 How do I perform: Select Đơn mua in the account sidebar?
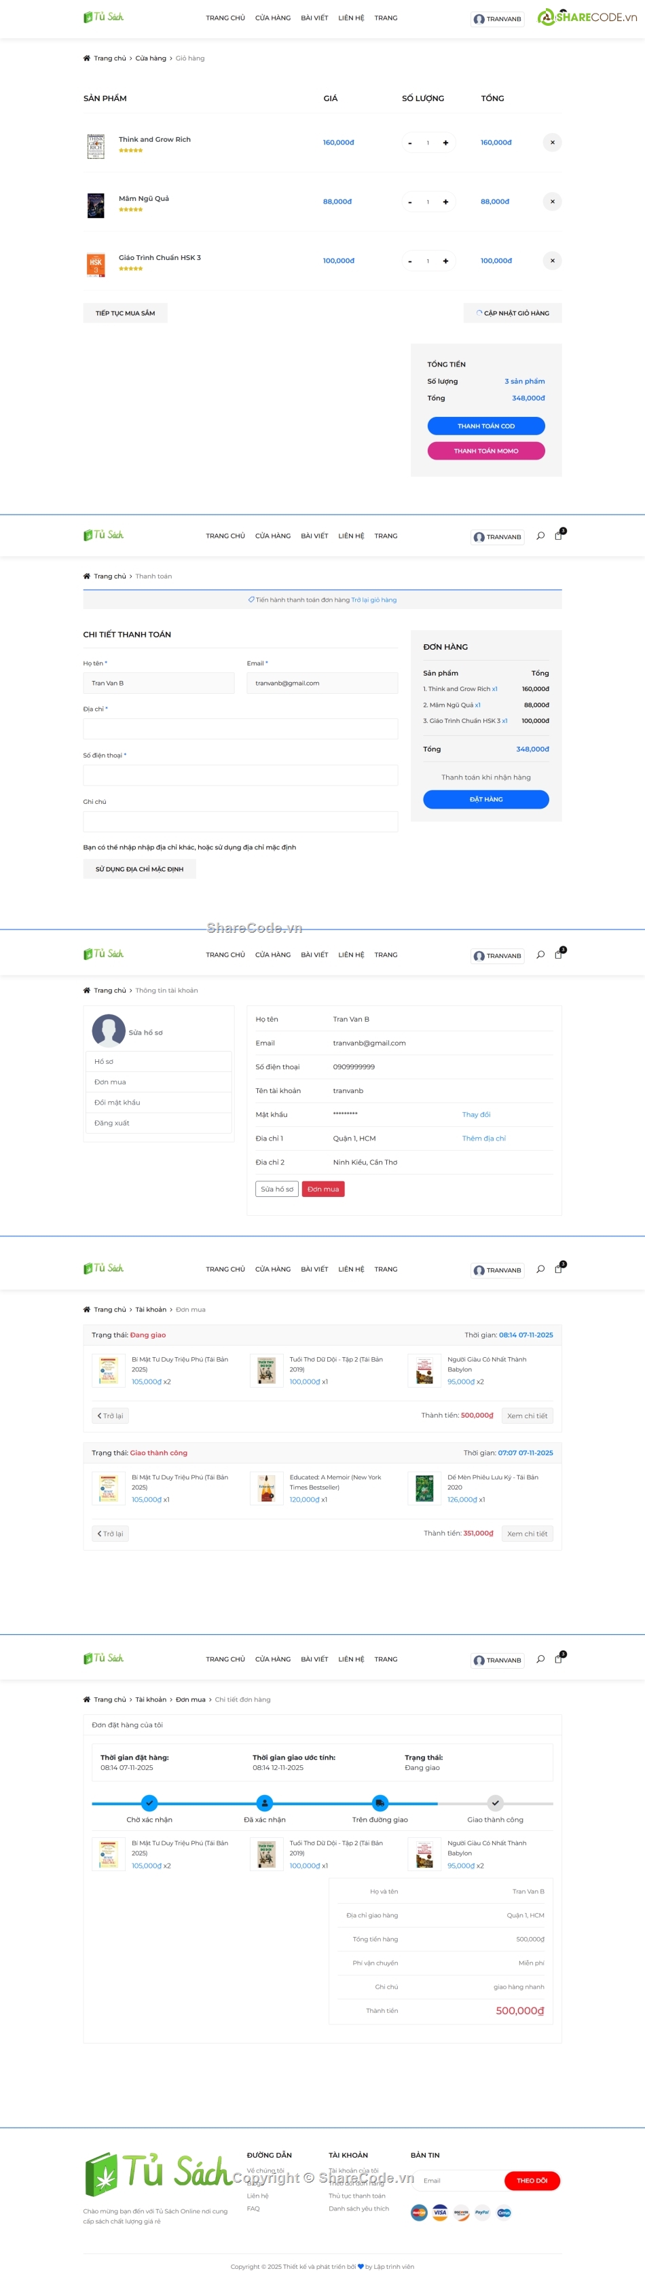(158, 1082)
